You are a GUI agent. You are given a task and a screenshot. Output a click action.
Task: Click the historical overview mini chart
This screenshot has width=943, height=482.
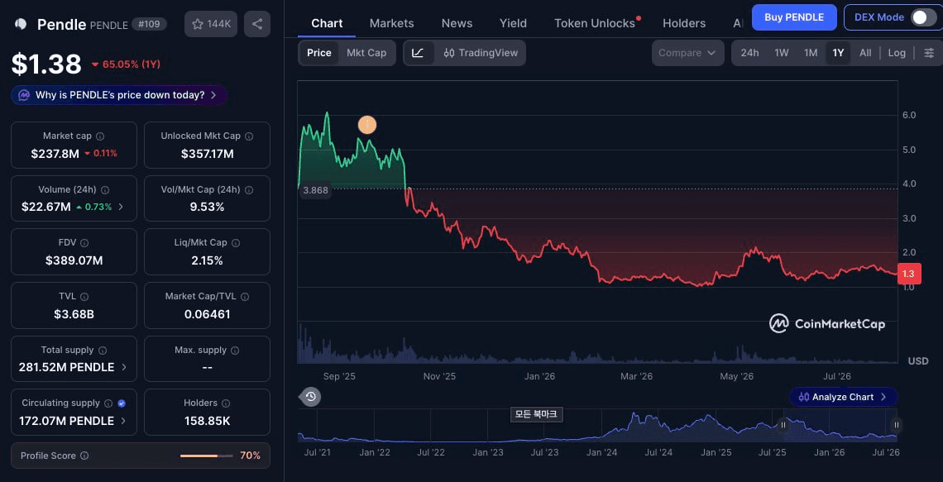tap(598, 427)
